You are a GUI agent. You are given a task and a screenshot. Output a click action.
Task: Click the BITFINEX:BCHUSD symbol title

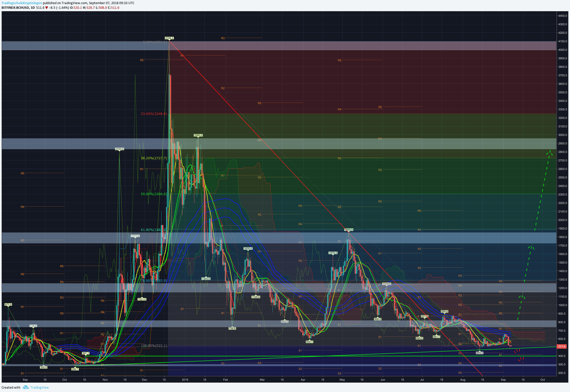point(15,8)
